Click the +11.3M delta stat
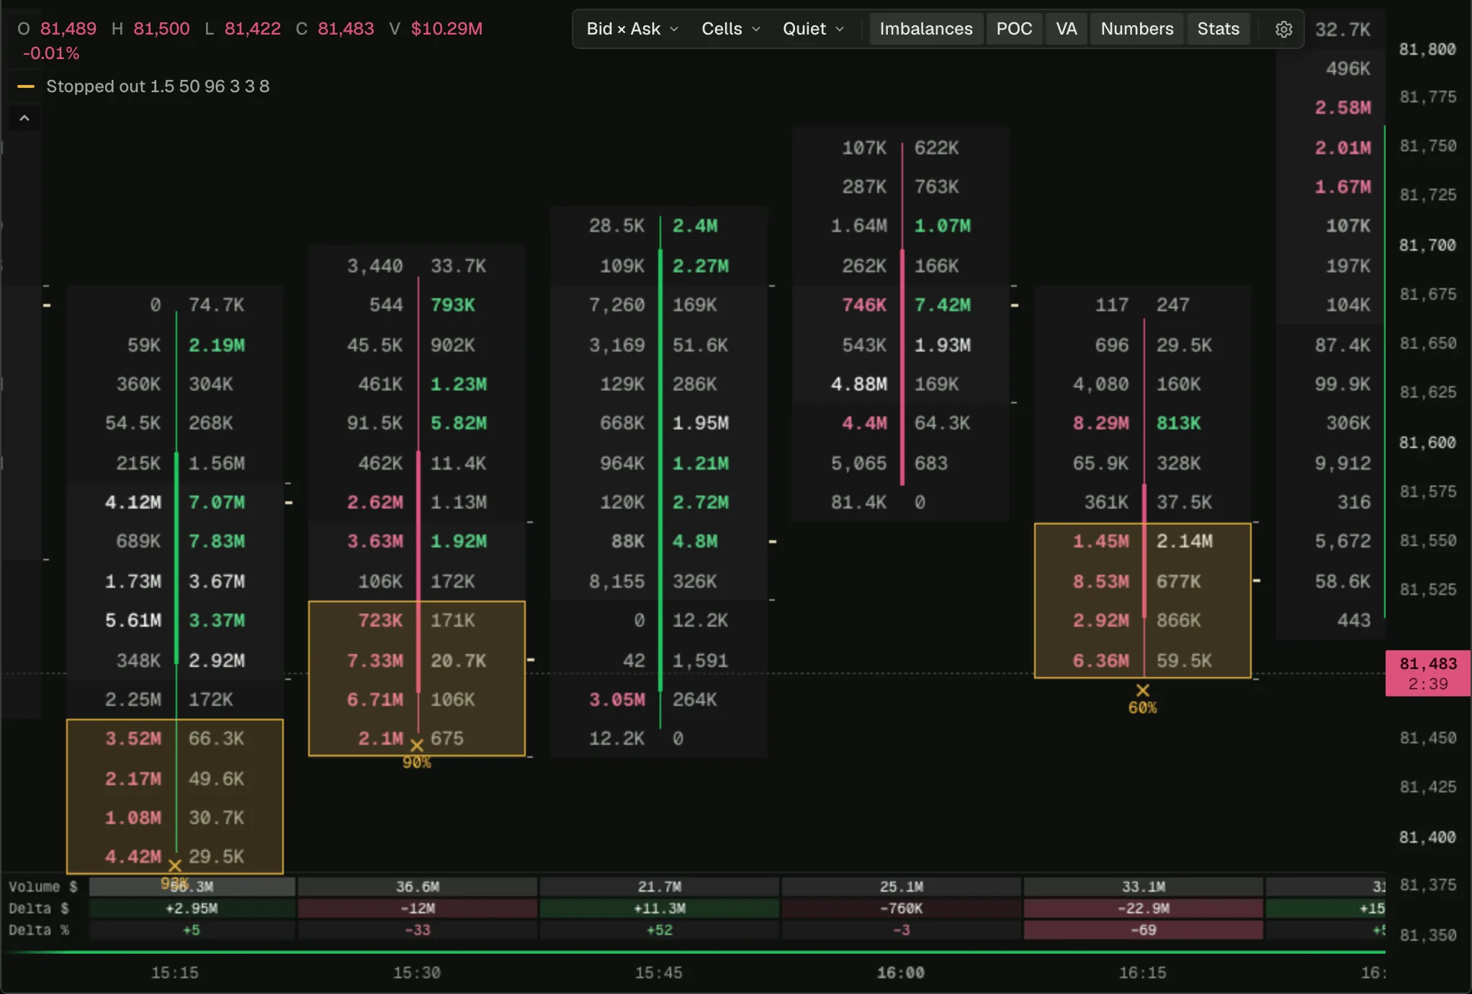Image resolution: width=1472 pixels, height=994 pixels. (x=659, y=909)
